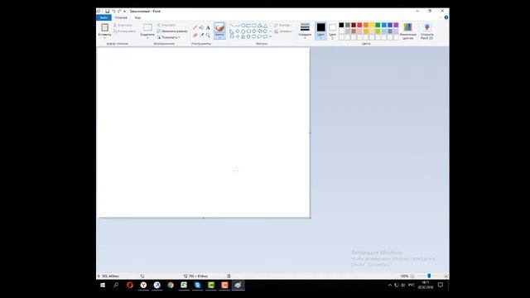Open the Rotate dropdown menu
This screenshot has height=298, width=530.
pos(168,37)
